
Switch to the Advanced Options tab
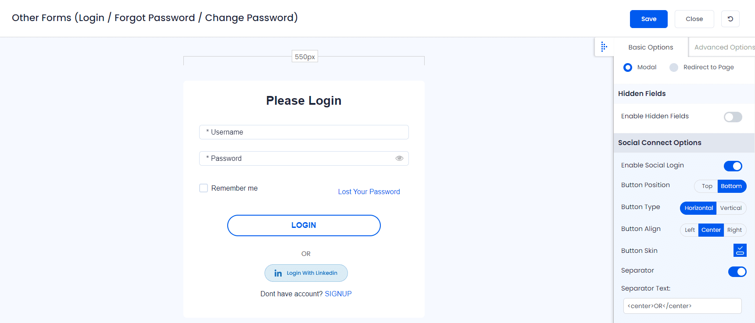(724, 47)
